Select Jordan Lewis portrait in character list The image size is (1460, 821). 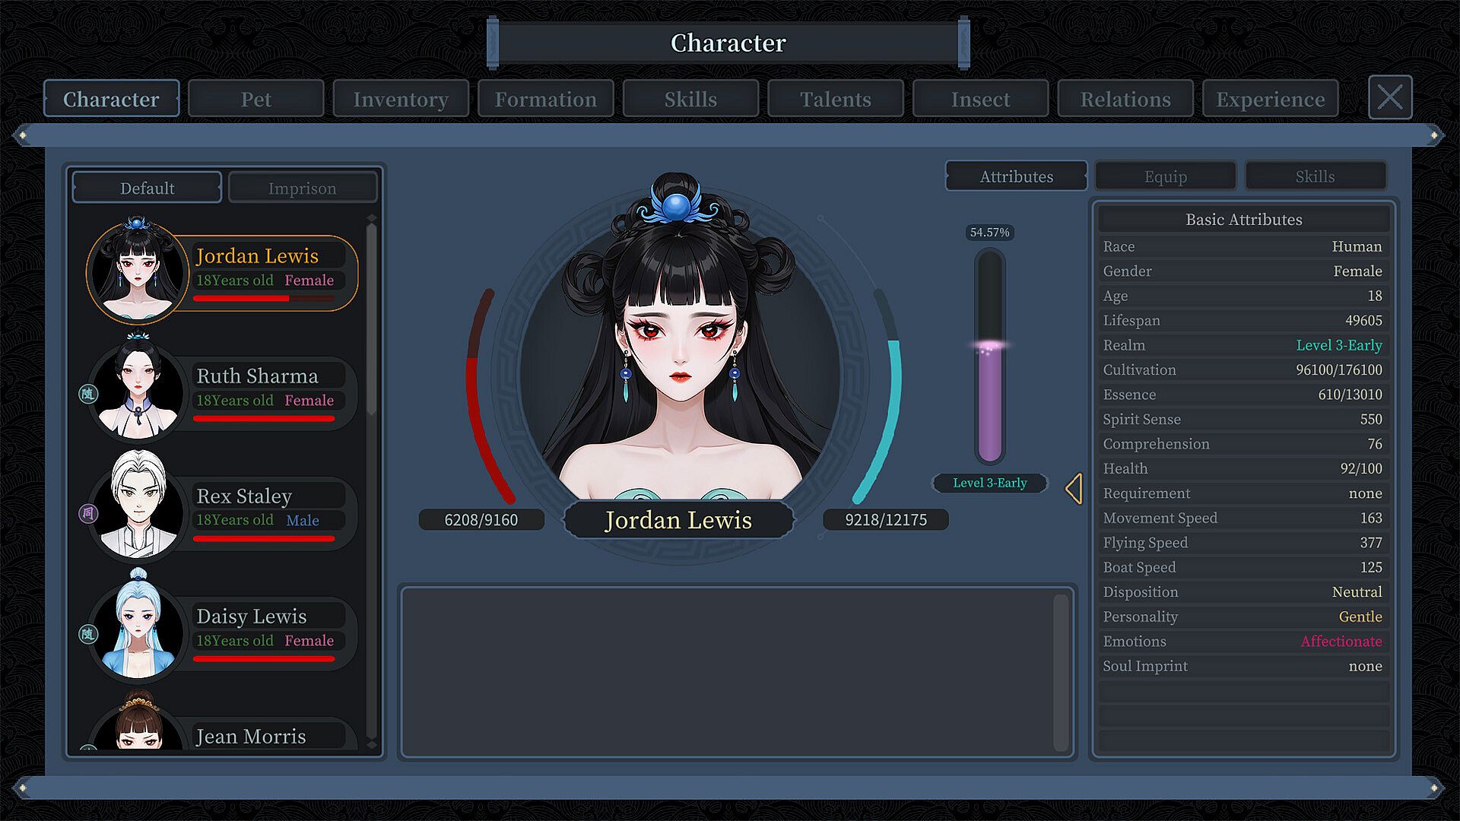(x=138, y=271)
